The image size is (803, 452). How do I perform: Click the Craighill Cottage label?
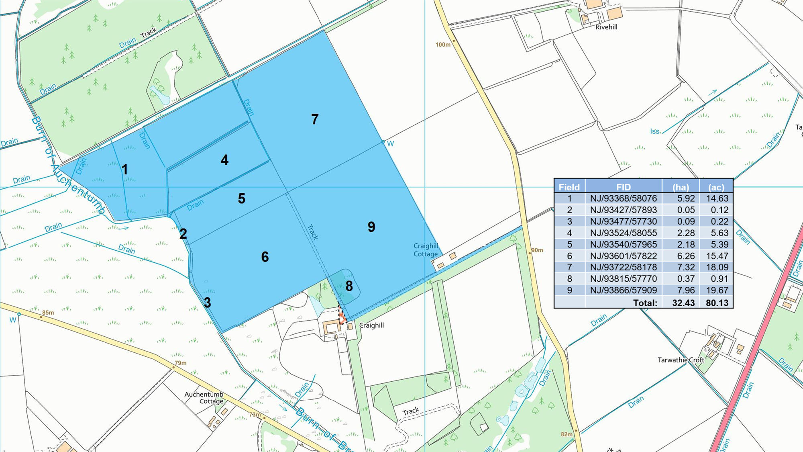click(426, 250)
